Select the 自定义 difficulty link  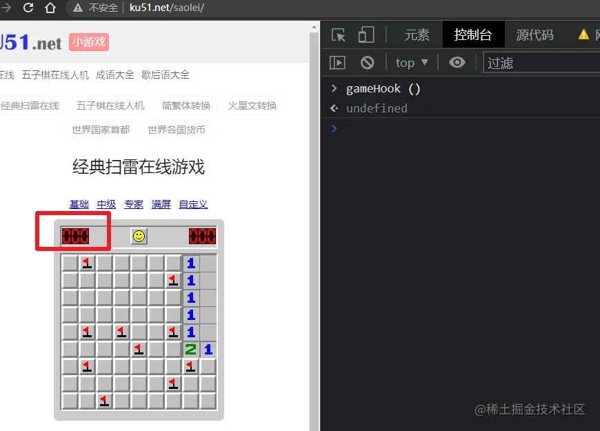tap(193, 204)
